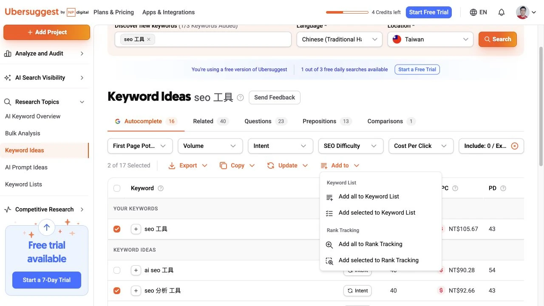The width and height of the screenshot is (544, 306).
Task: Click the Google icon on Autocomplete tab
Action: click(x=118, y=122)
